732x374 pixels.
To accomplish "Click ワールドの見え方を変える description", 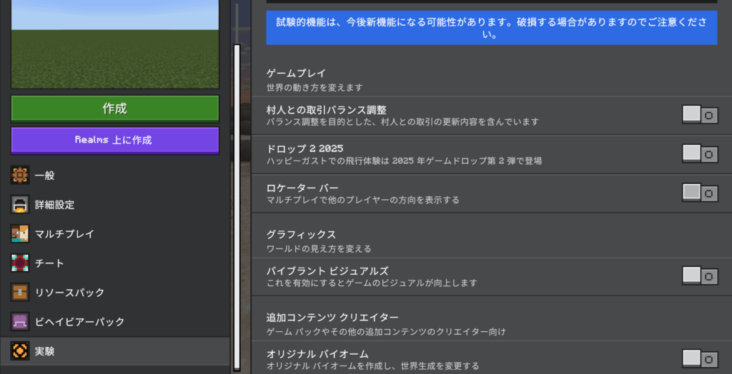I will 319,249.
